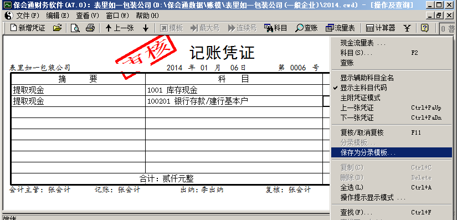Minimize the inner document window

coord(431,16)
